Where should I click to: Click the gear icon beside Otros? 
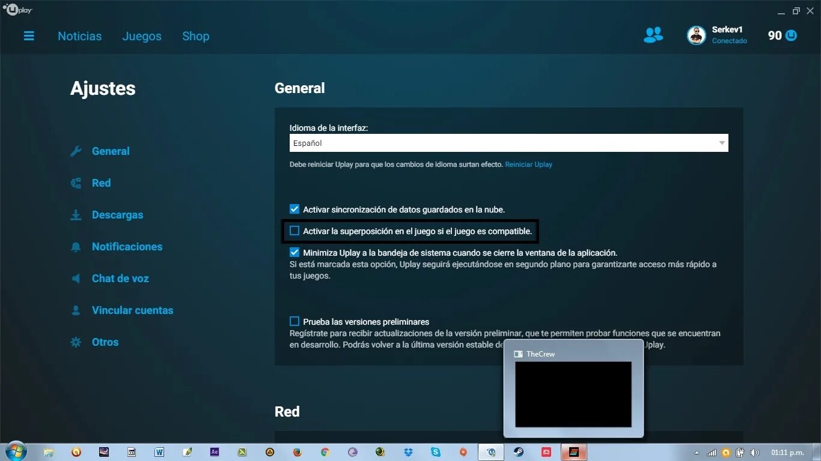point(76,342)
